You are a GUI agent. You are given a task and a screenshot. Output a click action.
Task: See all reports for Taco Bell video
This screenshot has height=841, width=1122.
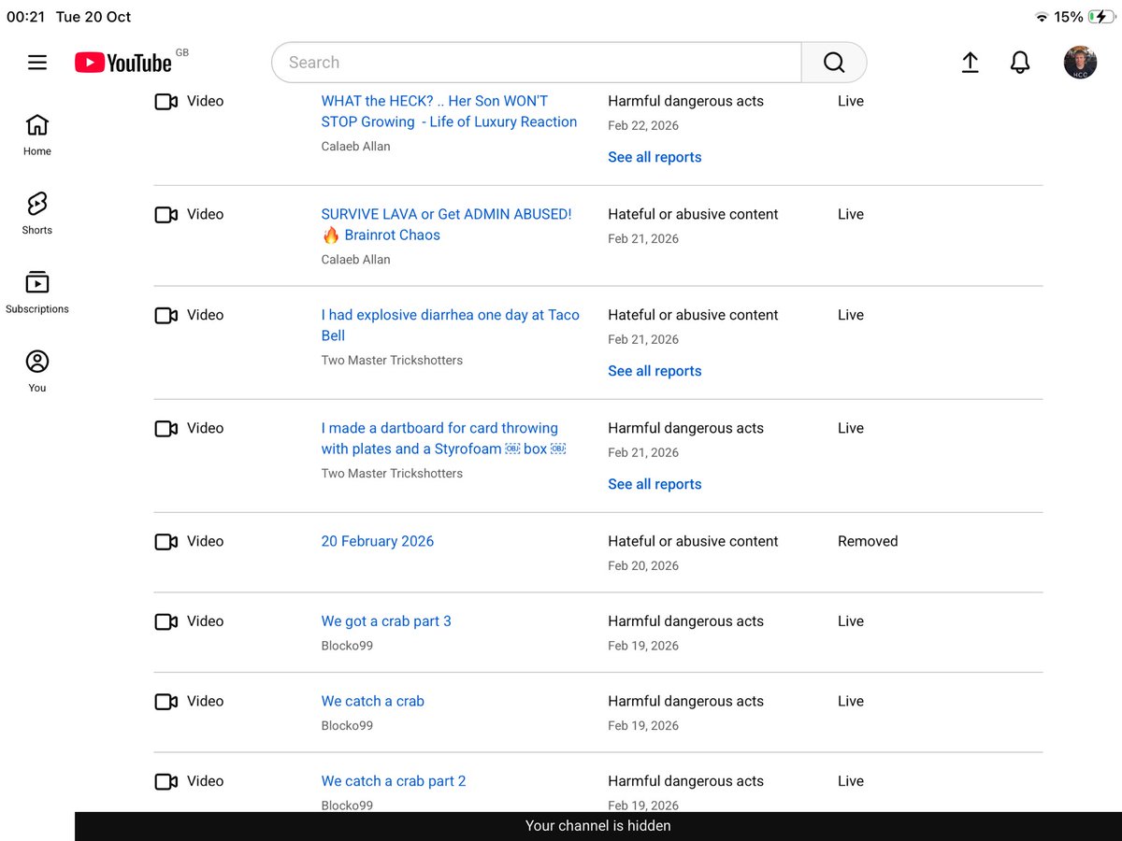click(x=654, y=371)
